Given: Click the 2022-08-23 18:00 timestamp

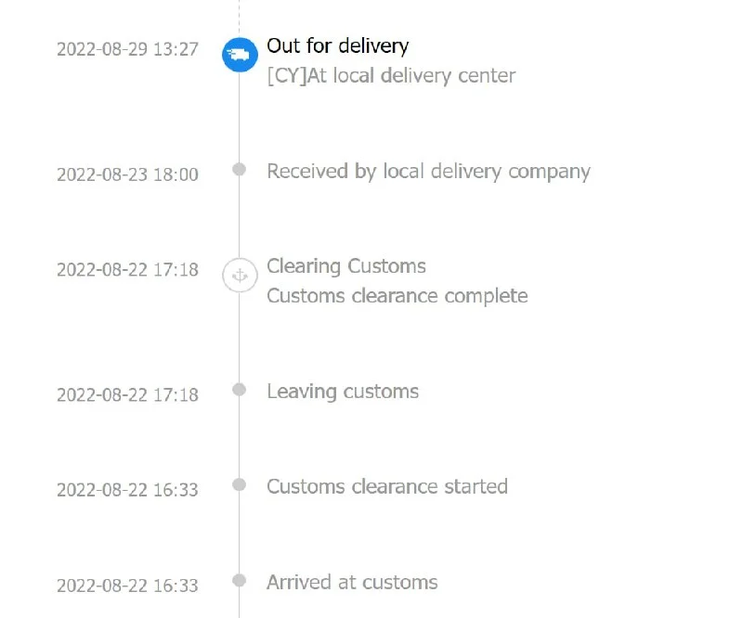Looking at the screenshot, I should pos(127,174).
